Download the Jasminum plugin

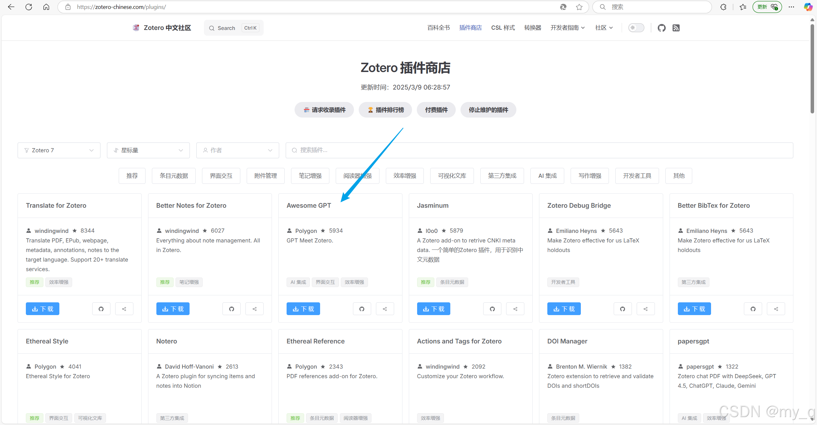[x=434, y=309]
